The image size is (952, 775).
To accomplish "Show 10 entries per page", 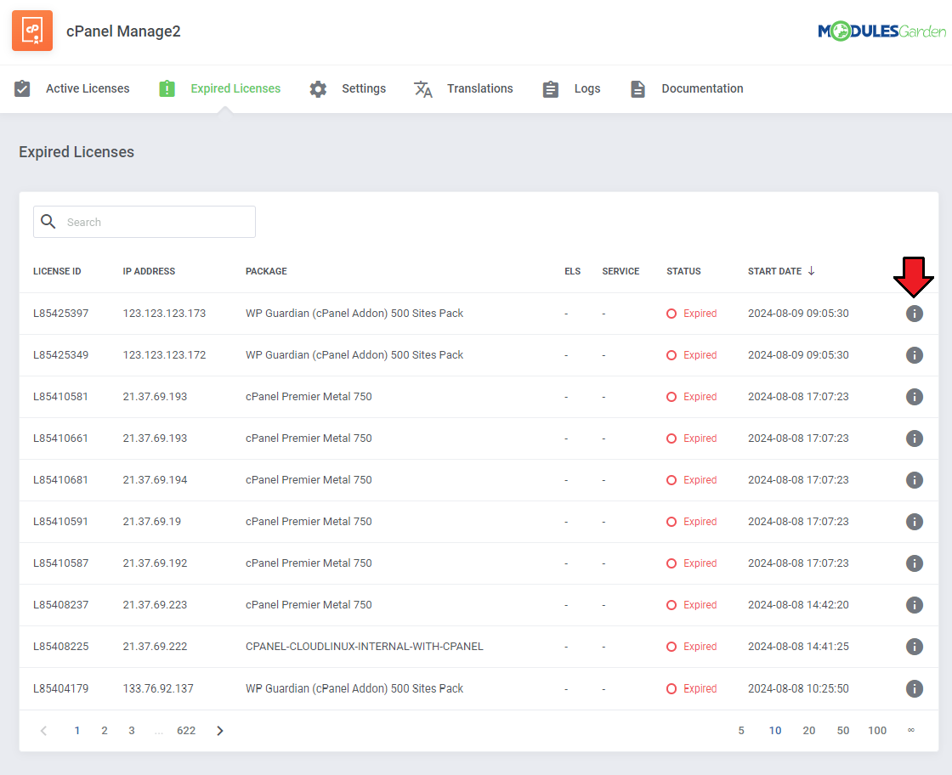I will point(775,731).
